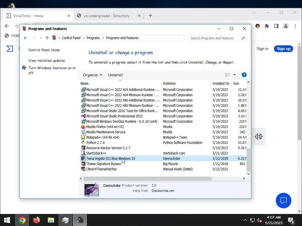The image size is (302, 226).
Task: Select the StartIsBack++ icon
Action: coord(83,153)
